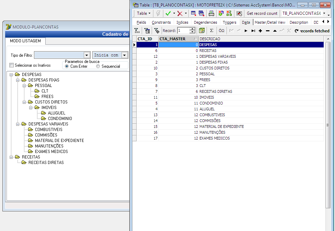
Task: Click the green checkmark commit icon
Action: coord(168,13)
